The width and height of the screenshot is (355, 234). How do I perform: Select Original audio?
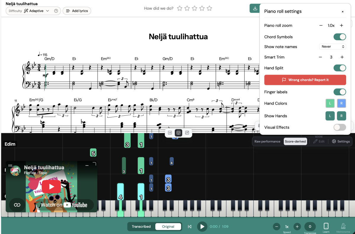pyautogui.click(x=168, y=227)
